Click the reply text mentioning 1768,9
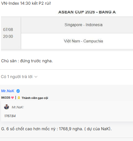 (56, 129)
